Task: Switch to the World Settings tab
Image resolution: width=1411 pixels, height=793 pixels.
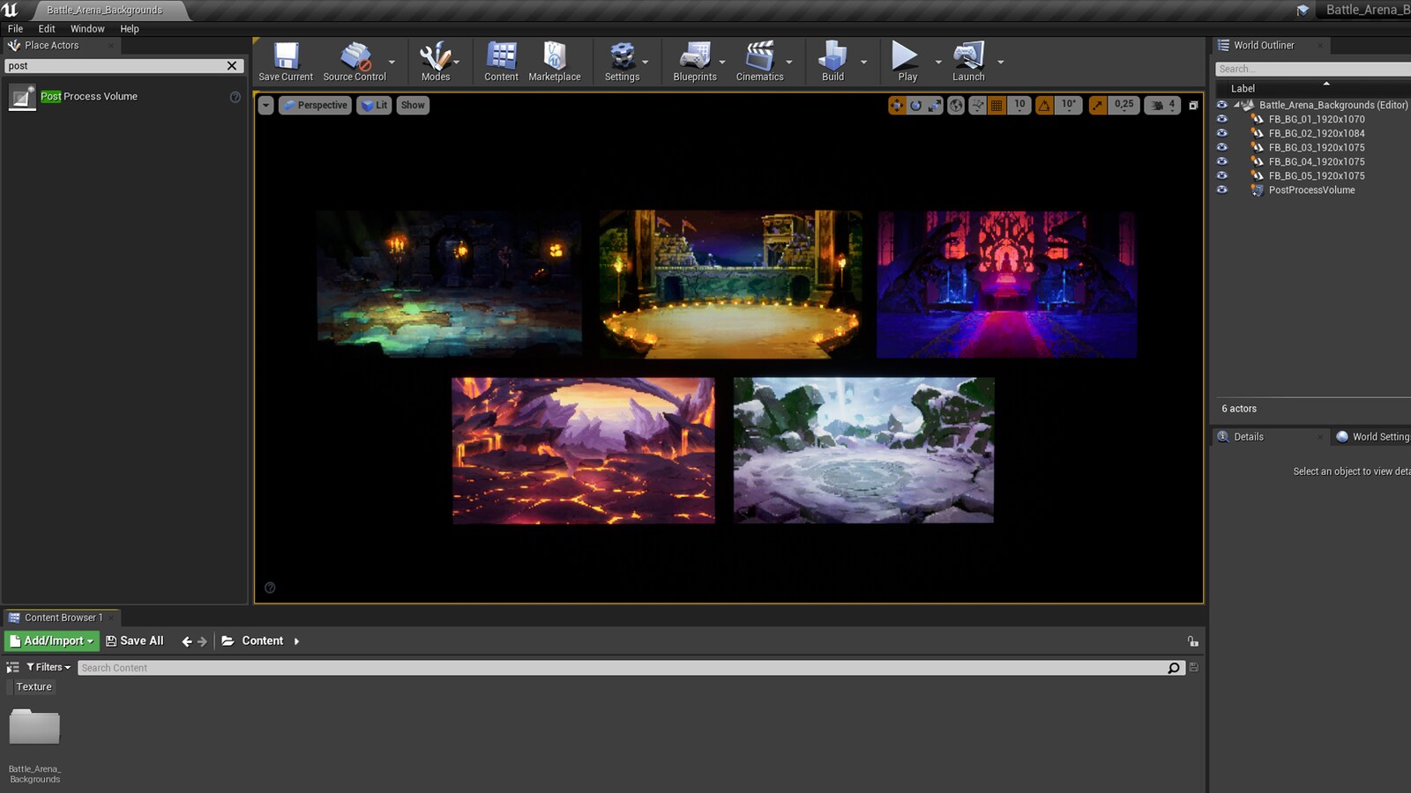Action: (x=1372, y=436)
